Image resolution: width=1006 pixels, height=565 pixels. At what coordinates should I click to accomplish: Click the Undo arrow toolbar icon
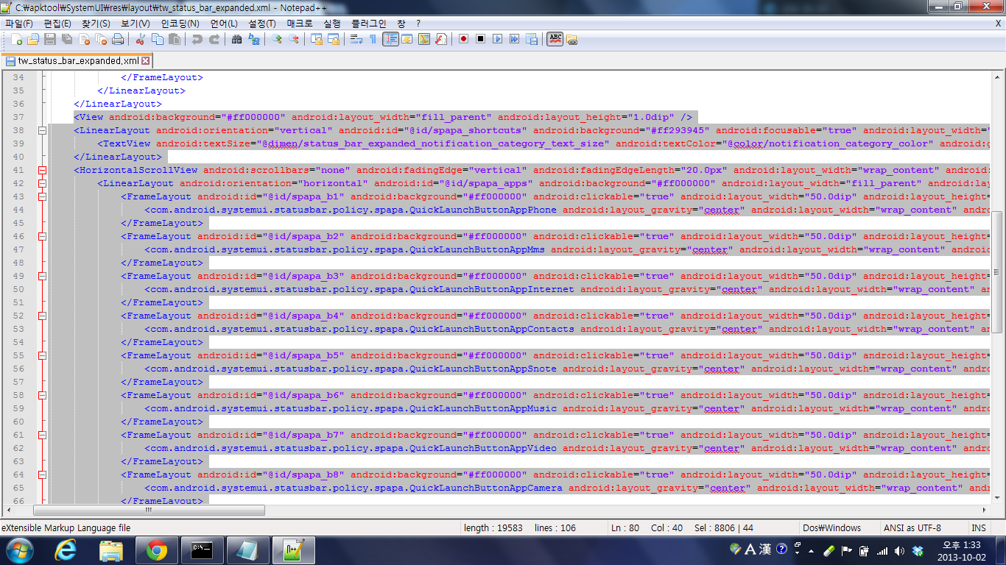(x=197, y=39)
